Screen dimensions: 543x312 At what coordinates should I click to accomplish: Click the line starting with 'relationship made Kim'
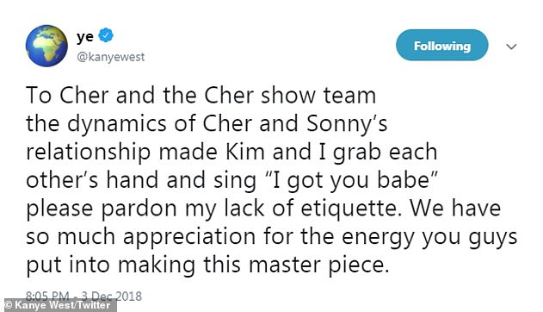(231, 153)
